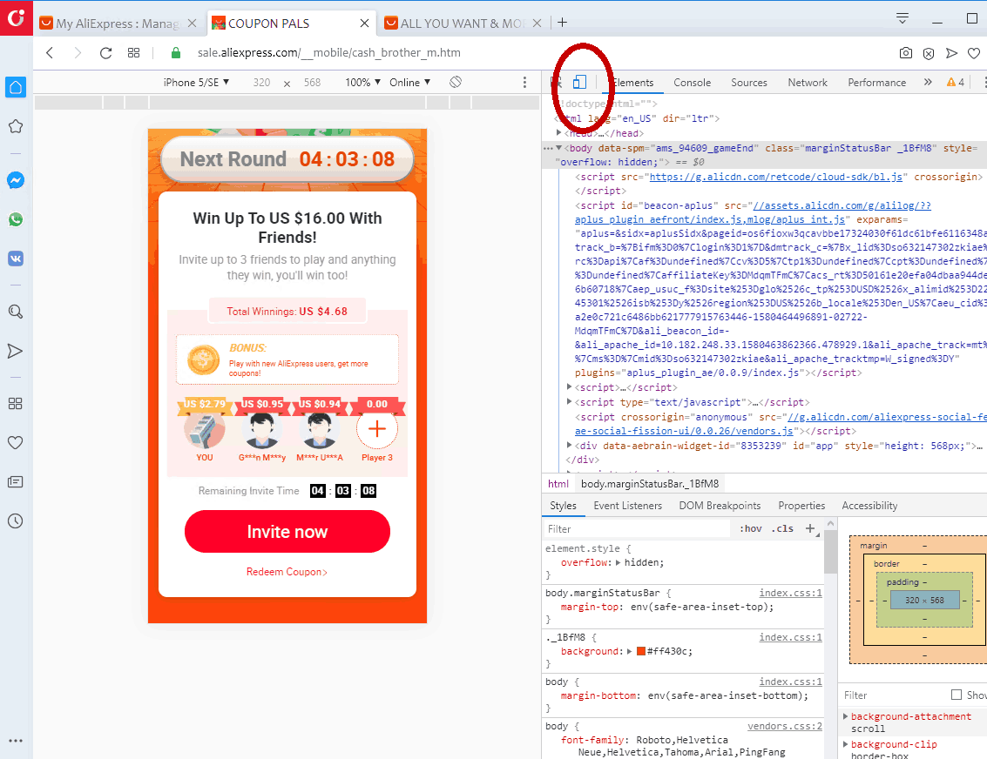The height and width of the screenshot is (759, 987).
Task: Click the #ff430c background color swatch
Action: (641, 651)
